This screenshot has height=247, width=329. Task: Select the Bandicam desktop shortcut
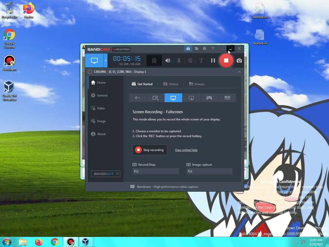tap(10, 63)
